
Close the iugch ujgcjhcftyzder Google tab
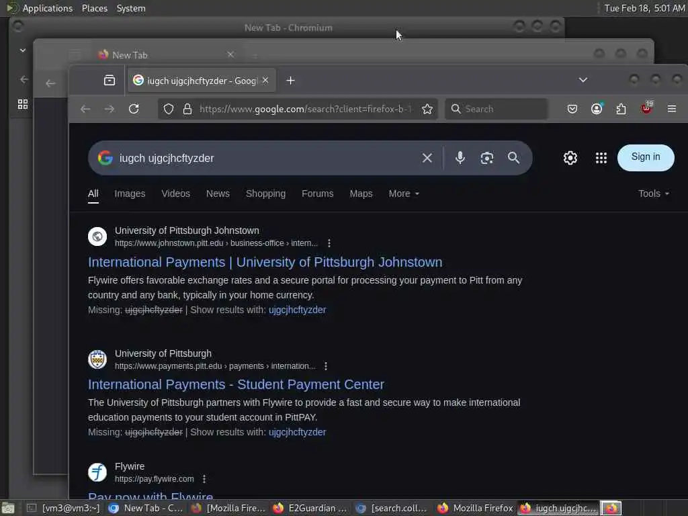(x=265, y=81)
